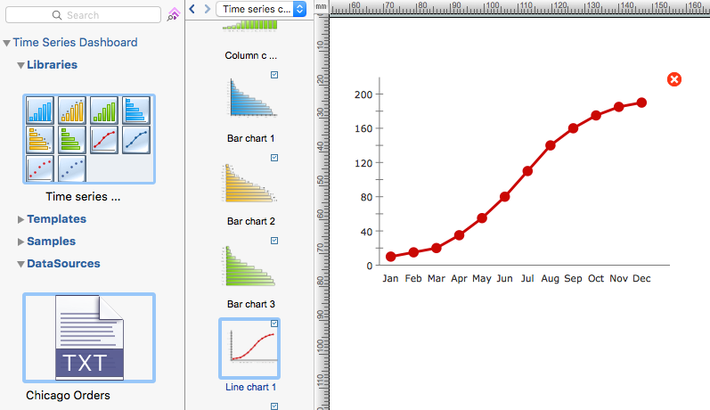This screenshot has width=710, height=410.
Task: Toggle the checkbox above Bar chart 1
Action: pos(274,75)
